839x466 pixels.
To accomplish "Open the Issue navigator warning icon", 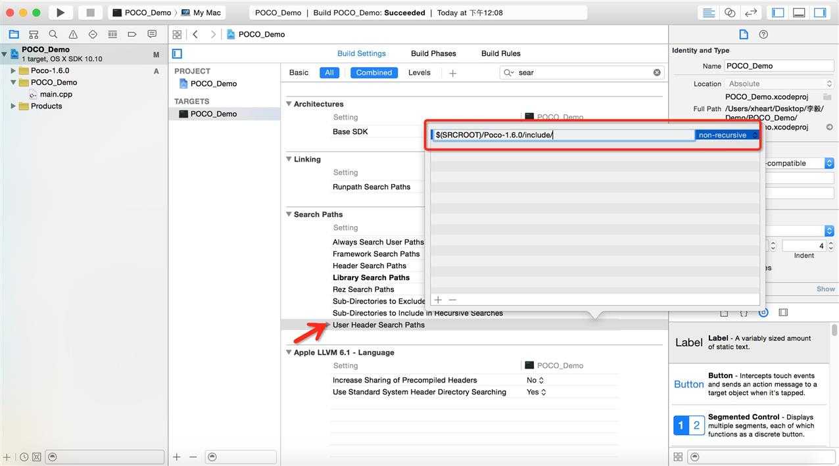I will (73, 34).
